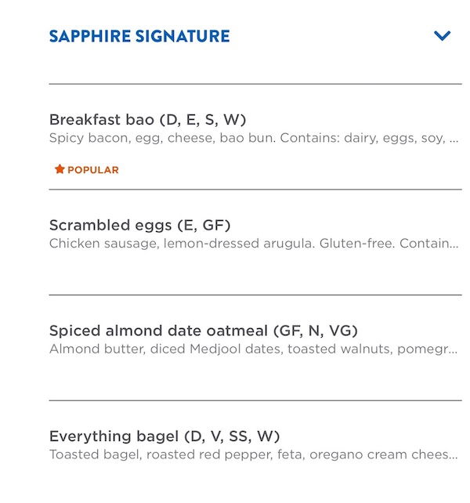Click the Scrambled eggs (E, GF) allergen codes
Image resolution: width=470 pixels, height=503 pixels.
point(204,226)
